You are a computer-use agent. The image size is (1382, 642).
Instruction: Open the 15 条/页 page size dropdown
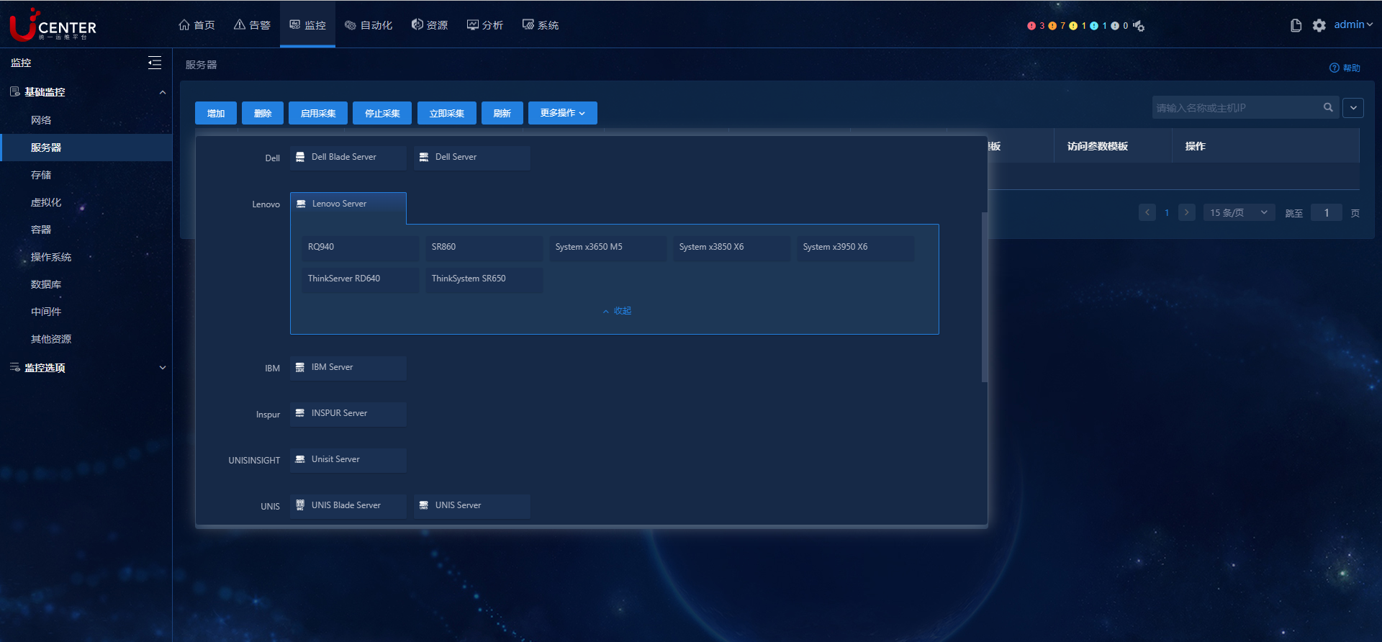click(x=1239, y=212)
